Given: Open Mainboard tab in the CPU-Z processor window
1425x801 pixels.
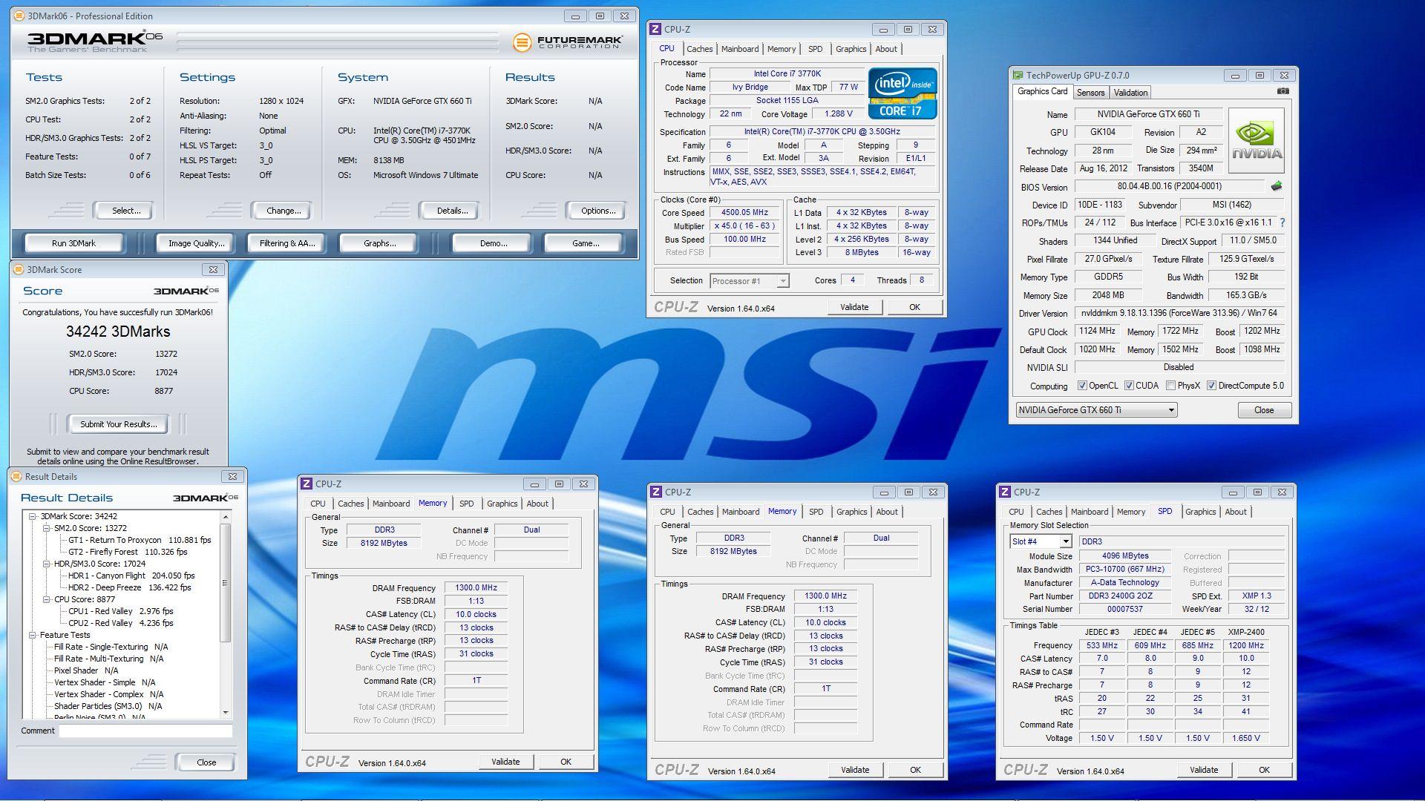Looking at the screenshot, I should (x=740, y=49).
